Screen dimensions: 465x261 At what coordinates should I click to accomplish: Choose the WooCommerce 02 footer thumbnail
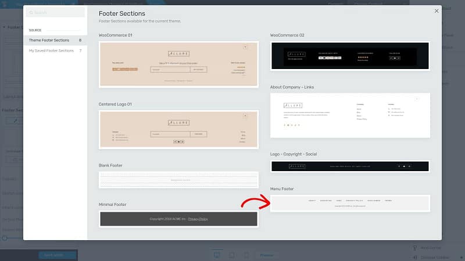click(x=350, y=56)
